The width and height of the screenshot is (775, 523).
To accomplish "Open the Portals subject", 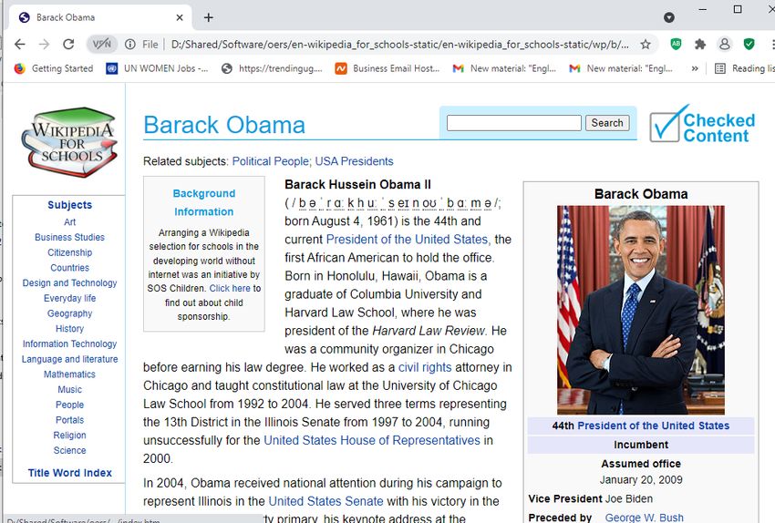I will click(69, 421).
